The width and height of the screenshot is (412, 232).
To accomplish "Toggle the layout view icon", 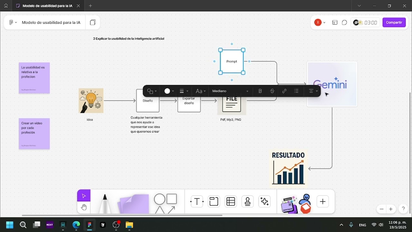I will [x=335, y=23].
